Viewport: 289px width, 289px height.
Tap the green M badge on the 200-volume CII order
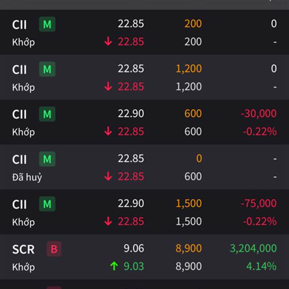pos(47,24)
